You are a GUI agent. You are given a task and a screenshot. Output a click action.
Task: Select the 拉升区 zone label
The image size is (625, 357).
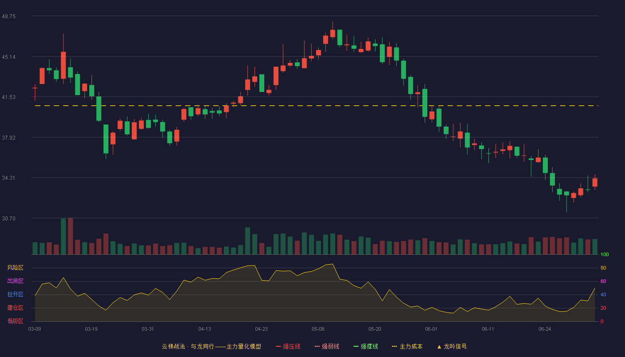15,295
